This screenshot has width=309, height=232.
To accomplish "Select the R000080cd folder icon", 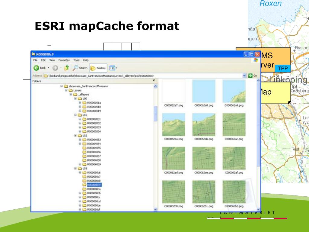I will 84,201.
